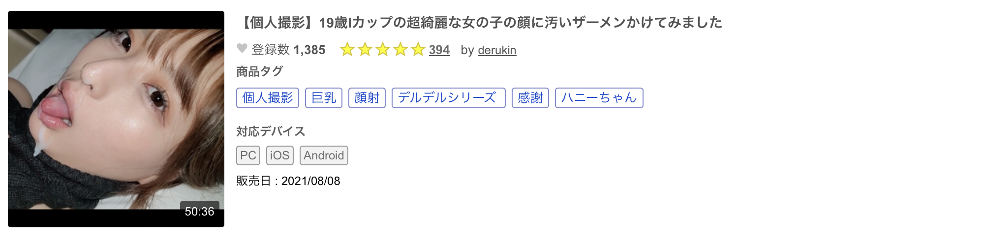Viewport: 984px width, 246px height.
Task: Open the product video thumbnail
Action: click(116, 119)
